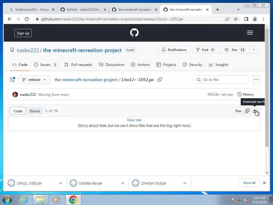Focus the Go to file search field
The height and width of the screenshot is (205, 273).
(221, 80)
